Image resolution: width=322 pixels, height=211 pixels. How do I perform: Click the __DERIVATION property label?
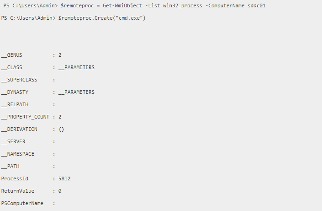[19, 129]
